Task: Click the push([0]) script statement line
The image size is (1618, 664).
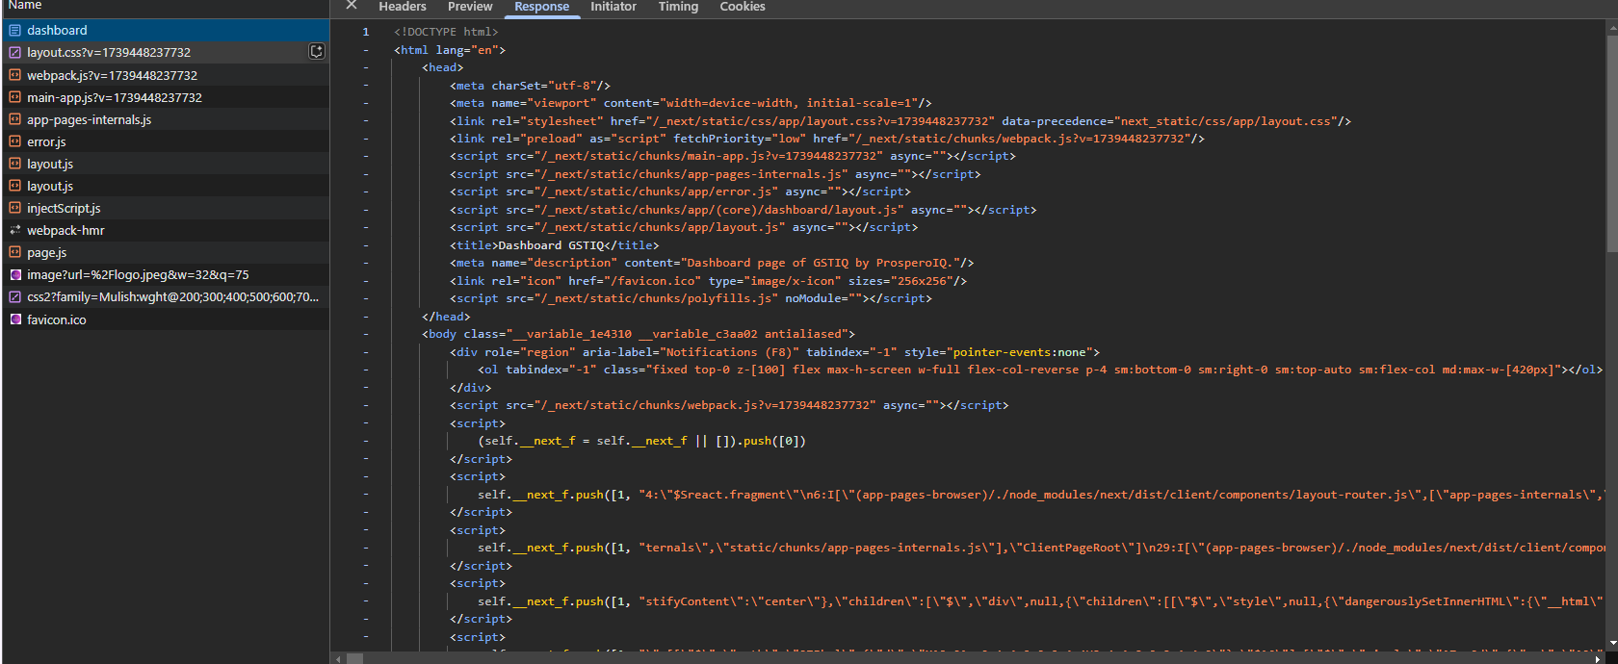Action: pyautogui.click(x=641, y=441)
